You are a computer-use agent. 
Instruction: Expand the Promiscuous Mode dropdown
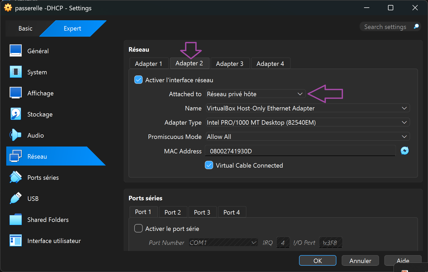tap(307, 137)
